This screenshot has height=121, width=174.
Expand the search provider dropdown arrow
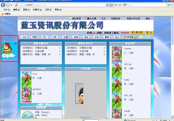tap(172, 5)
